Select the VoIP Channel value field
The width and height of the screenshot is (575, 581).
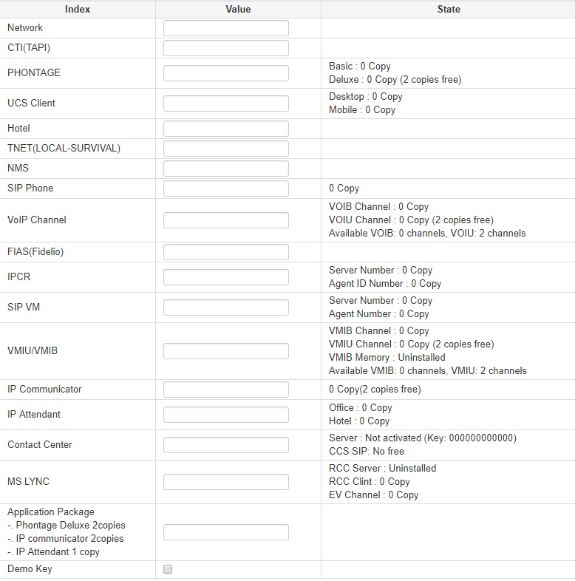pos(225,220)
